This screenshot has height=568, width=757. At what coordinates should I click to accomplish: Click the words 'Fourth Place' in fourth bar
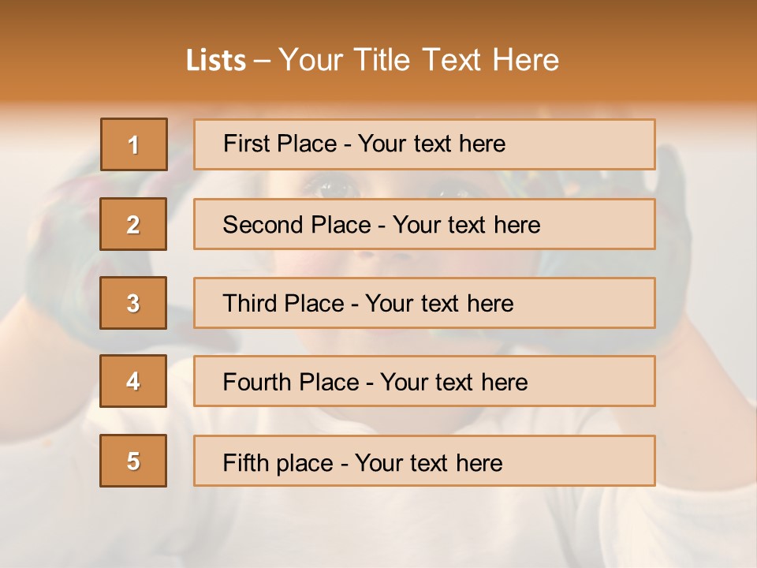tap(291, 382)
